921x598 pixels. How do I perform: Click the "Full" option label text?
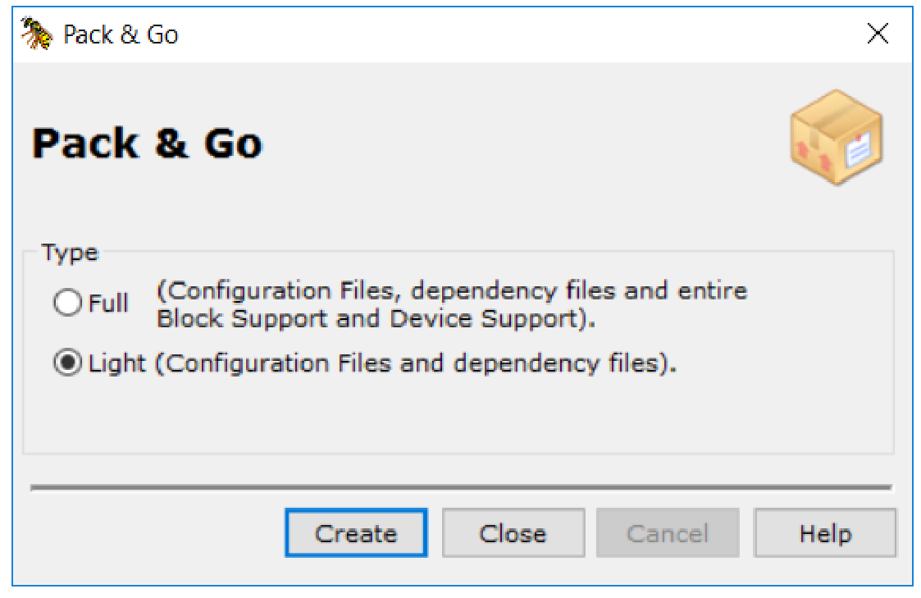[x=108, y=304]
